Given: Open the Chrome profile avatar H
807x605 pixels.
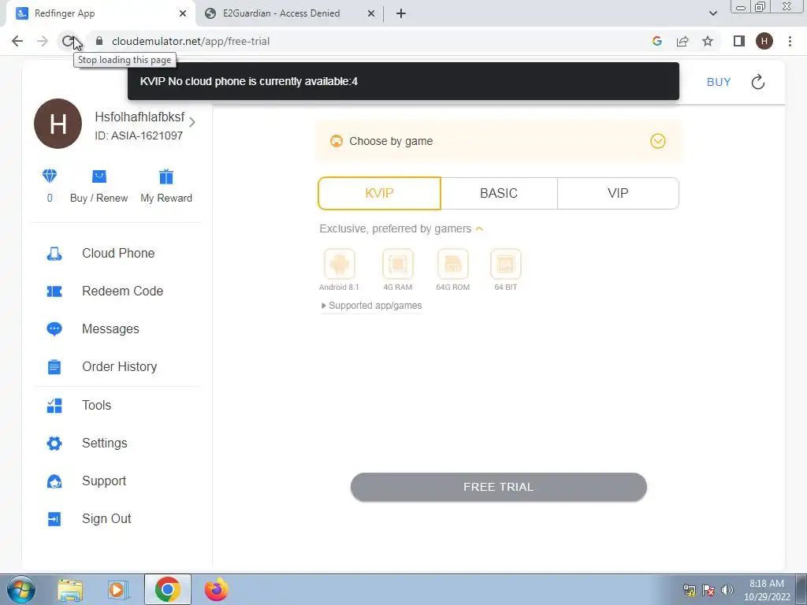Looking at the screenshot, I should [x=764, y=41].
